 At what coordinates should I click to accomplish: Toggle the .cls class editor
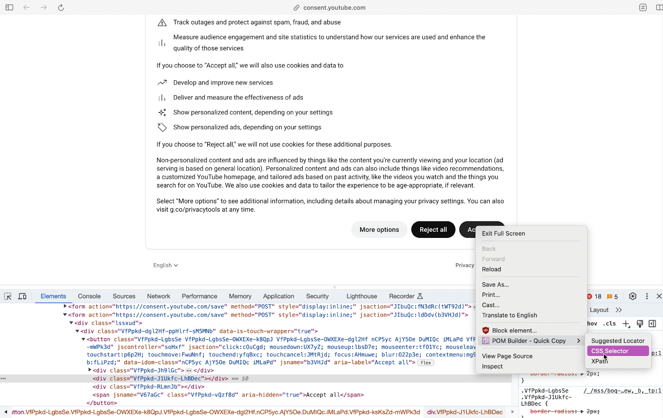[609, 324]
